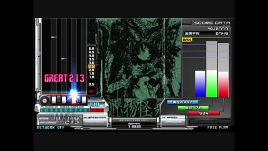Click the EFFECTOR OFF display above BPM
This screenshot has height=151, width=268.
pos(135,120)
